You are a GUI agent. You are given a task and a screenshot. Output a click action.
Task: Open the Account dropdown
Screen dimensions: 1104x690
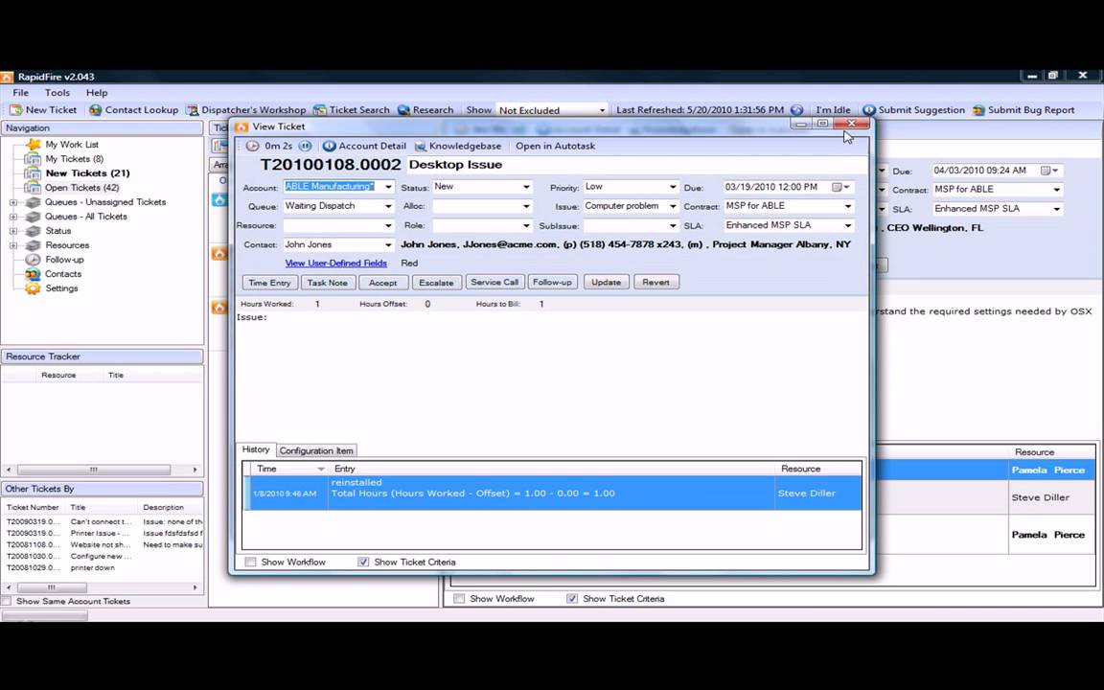388,187
